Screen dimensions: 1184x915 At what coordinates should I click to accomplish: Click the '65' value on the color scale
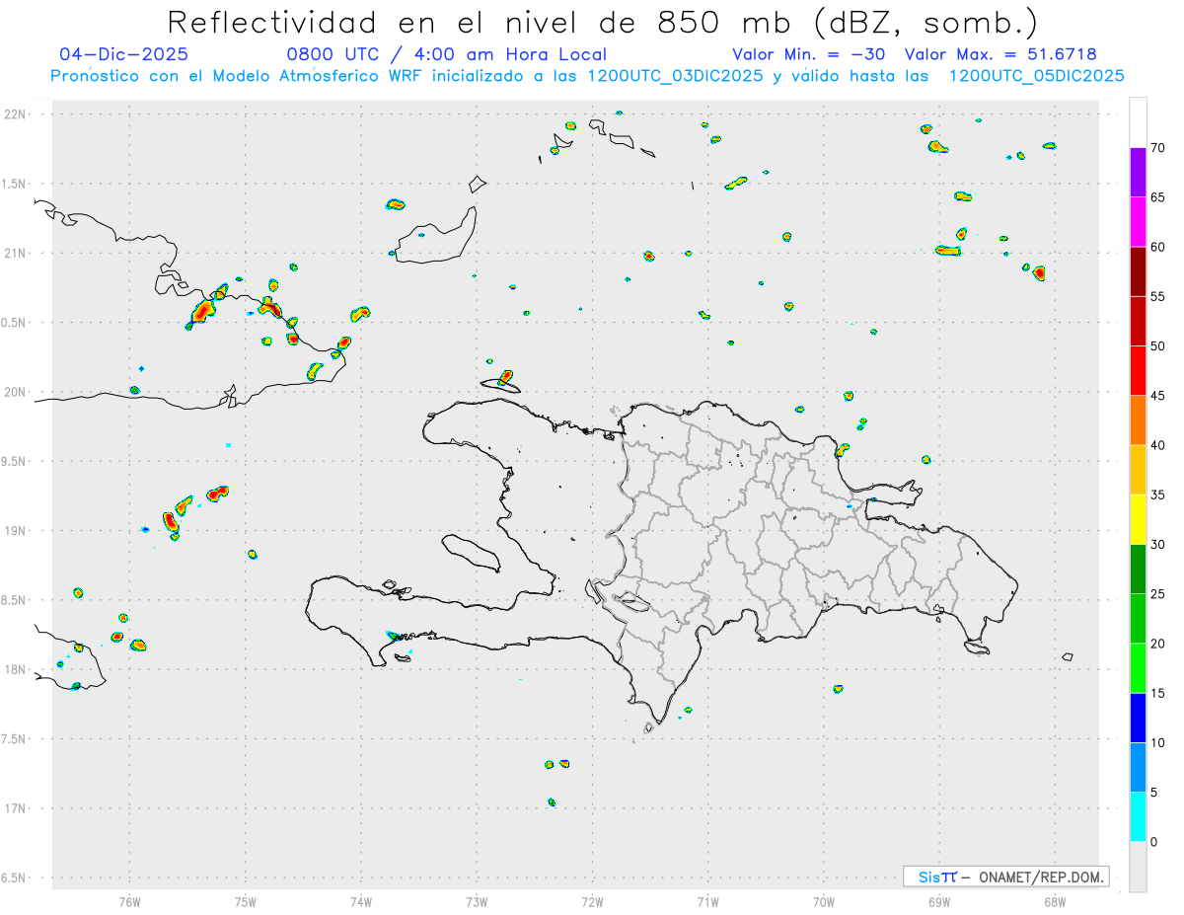click(1157, 197)
